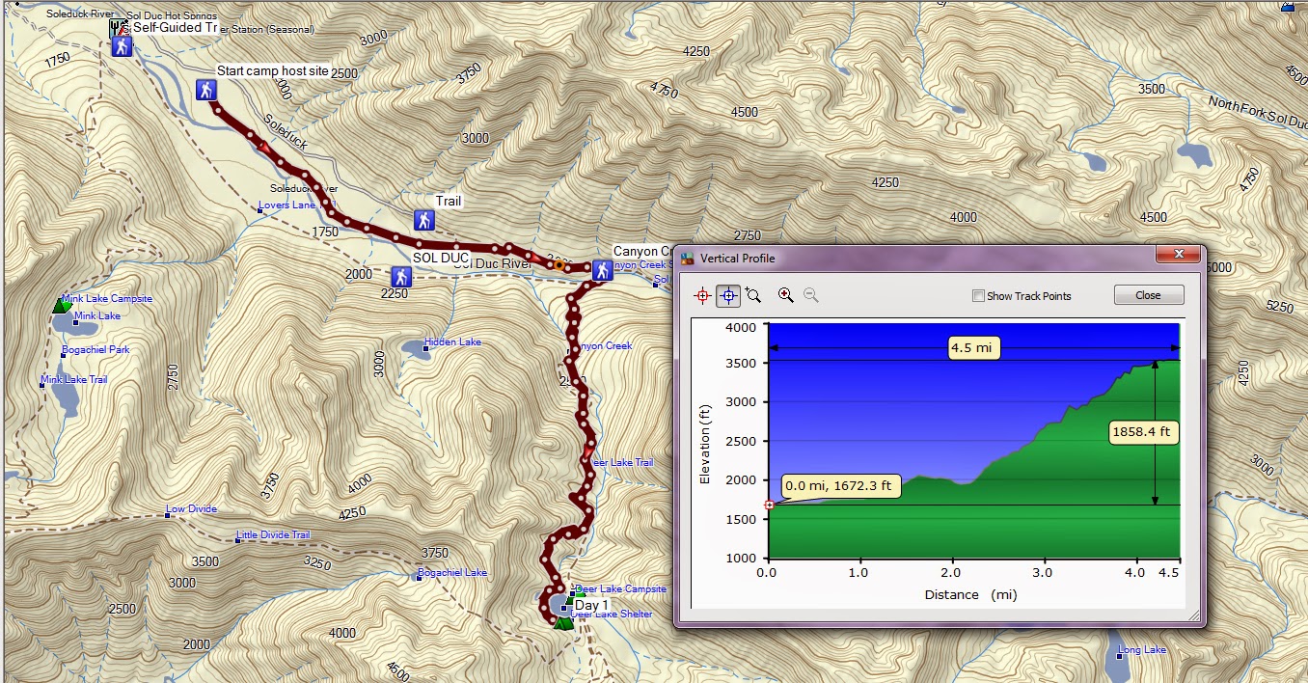Click the Mink Lake Trail label
The width and height of the screenshot is (1308, 683).
point(73,380)
